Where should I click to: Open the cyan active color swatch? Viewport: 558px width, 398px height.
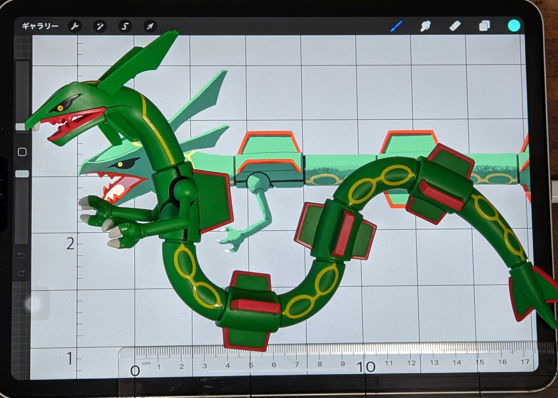coord(514,26)
